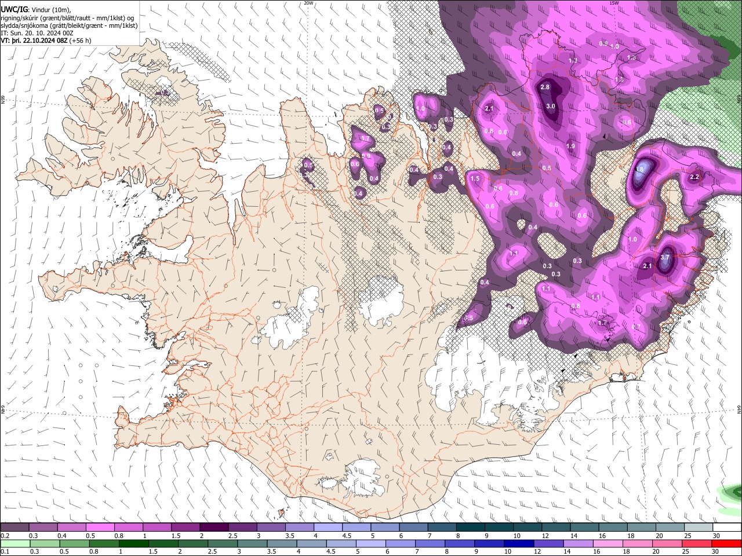The width and height of the screenshot is (742, 556).
Task: Click the bottom-row green swatch labeled 0.5
Action: 73,543
